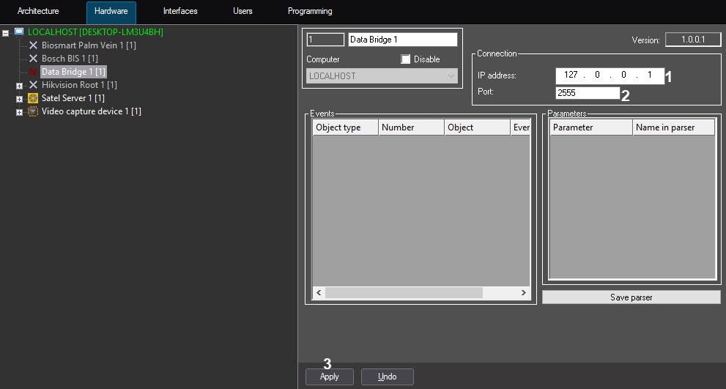Click the red Data Bridge icon
Viewport: 726px width, 389px height.
click(33, 72)
